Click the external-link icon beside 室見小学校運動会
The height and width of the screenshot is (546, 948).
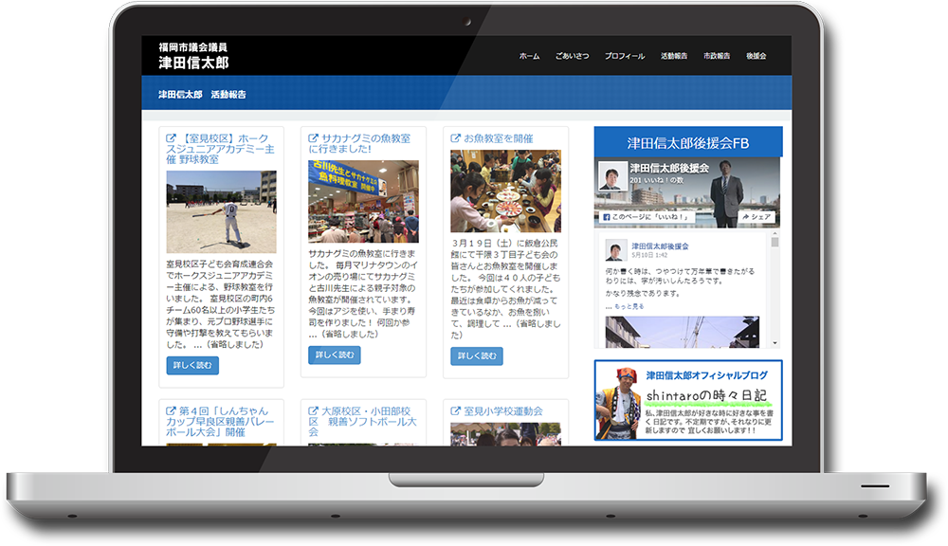click(456, 411)
